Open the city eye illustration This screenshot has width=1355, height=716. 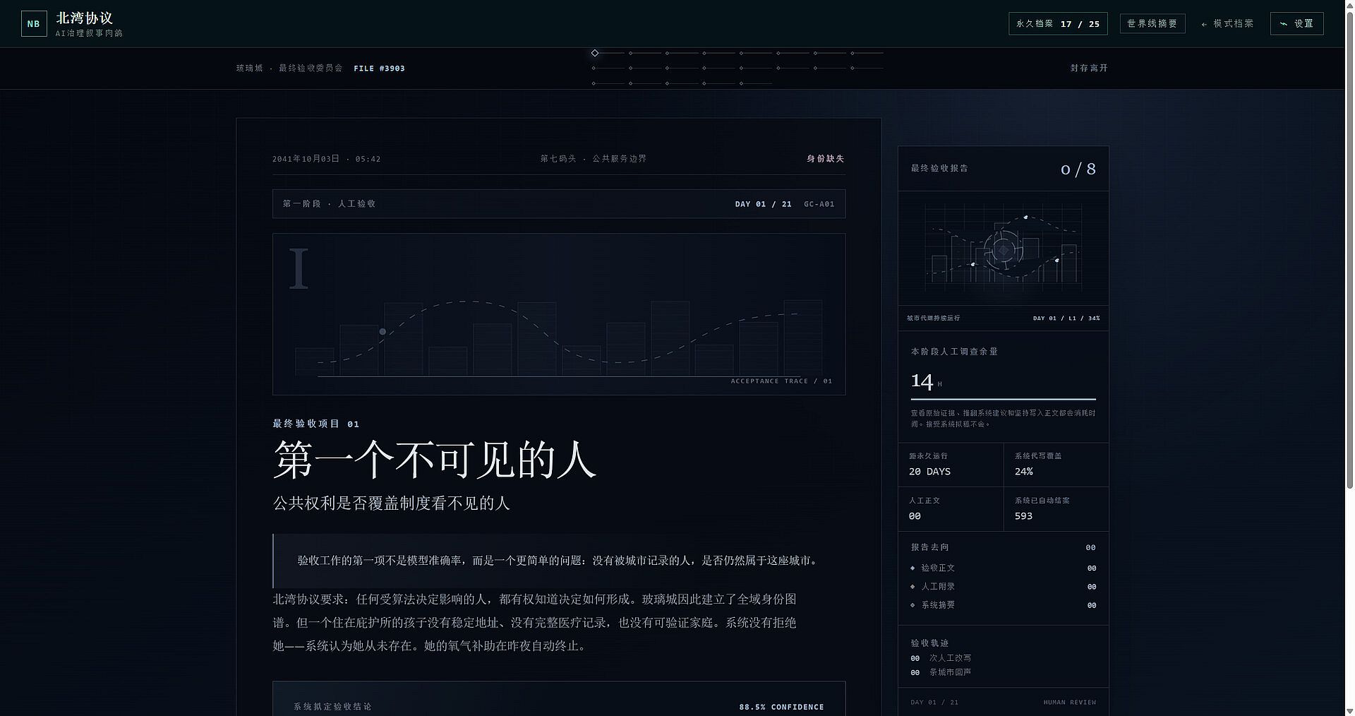1003,249
